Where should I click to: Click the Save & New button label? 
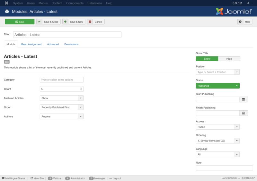pos(76,22)
